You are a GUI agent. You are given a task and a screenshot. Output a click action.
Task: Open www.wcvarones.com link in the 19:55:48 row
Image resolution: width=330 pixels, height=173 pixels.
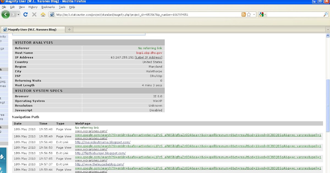point(91,131)
